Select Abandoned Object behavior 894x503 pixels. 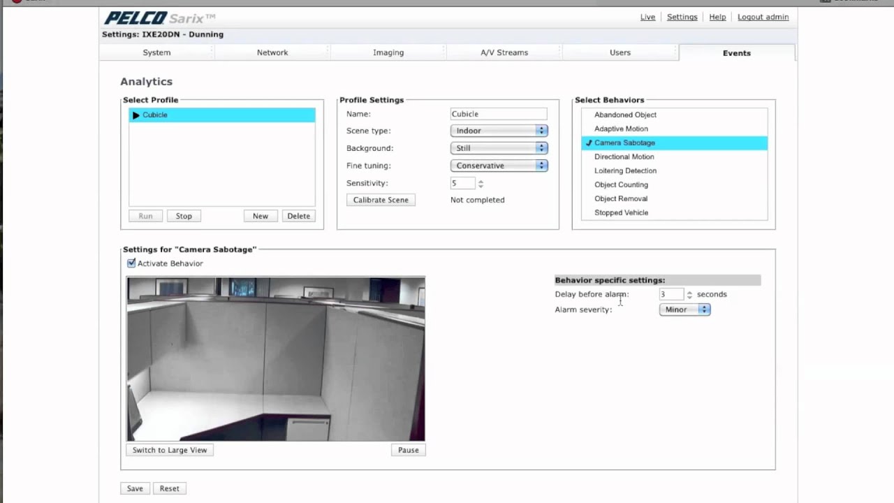point(675,115)
